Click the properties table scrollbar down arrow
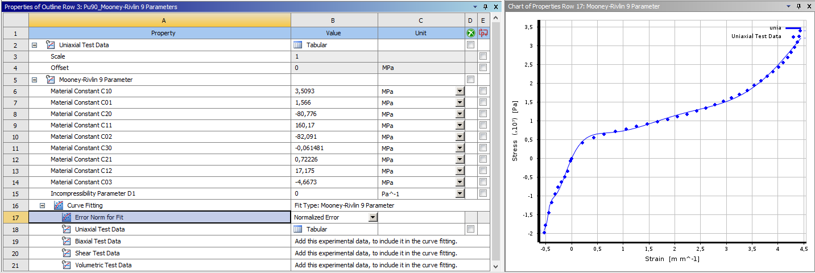 click(496, 266)
